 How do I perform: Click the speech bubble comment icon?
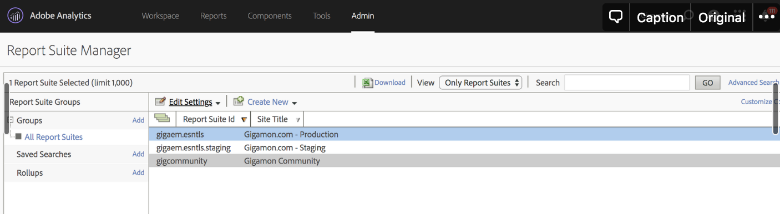coord(616,17)
